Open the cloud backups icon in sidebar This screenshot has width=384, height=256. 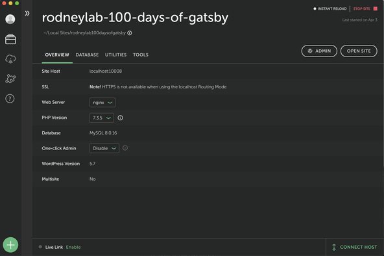10,59
